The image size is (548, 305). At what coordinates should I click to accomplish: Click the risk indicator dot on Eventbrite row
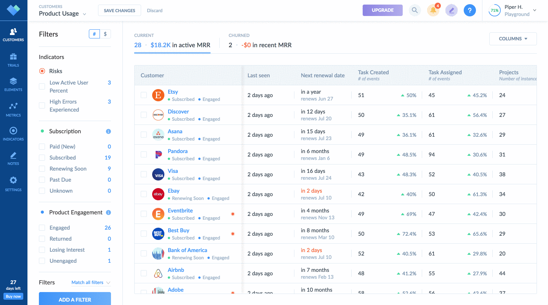pyautogui.click(x=233, y=214)
